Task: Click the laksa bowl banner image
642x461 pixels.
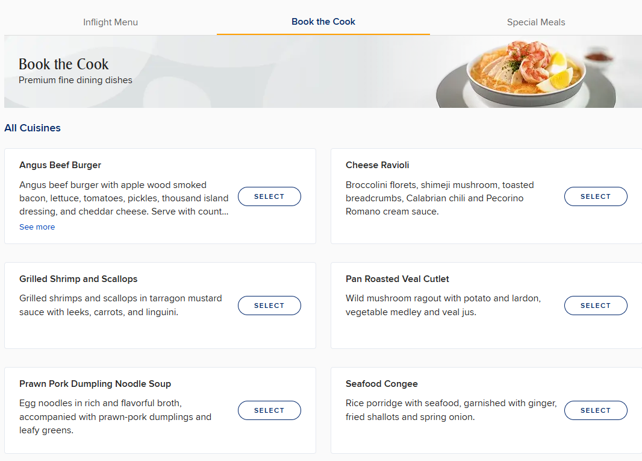Action: (526, 73)
